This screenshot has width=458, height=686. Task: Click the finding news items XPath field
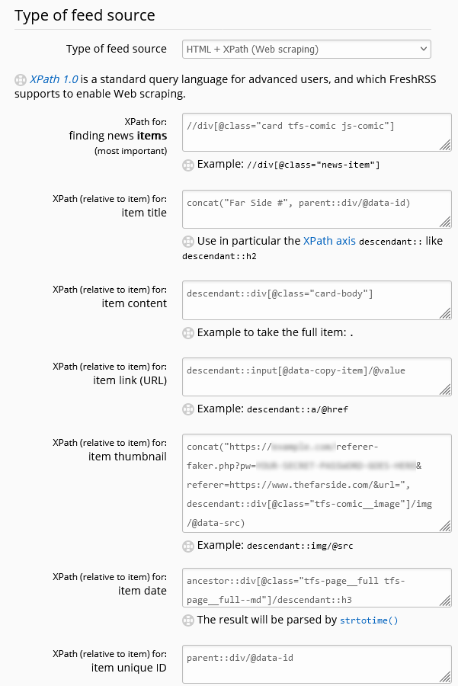[x=315, y=131]
